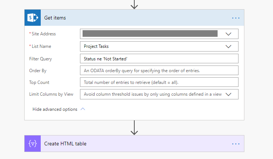Click the Hide advanced options link
This screenshot has width=273, height=159.
pyautogui.click(x=55, y=109)
